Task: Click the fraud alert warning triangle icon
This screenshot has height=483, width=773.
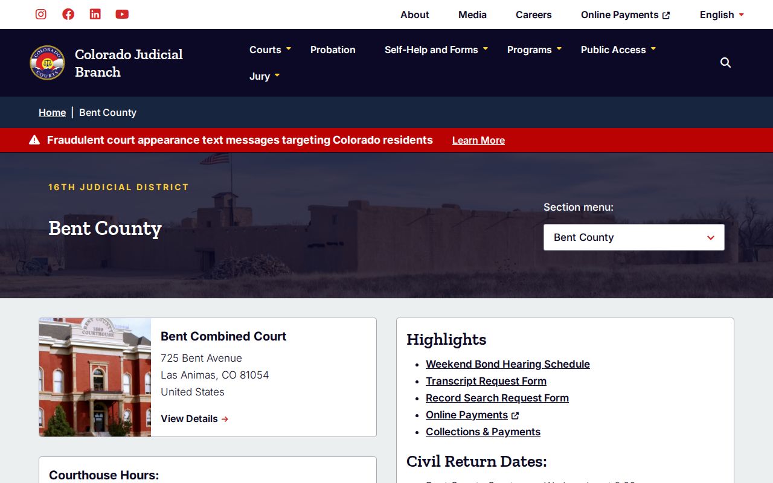Action: point(34,140)
